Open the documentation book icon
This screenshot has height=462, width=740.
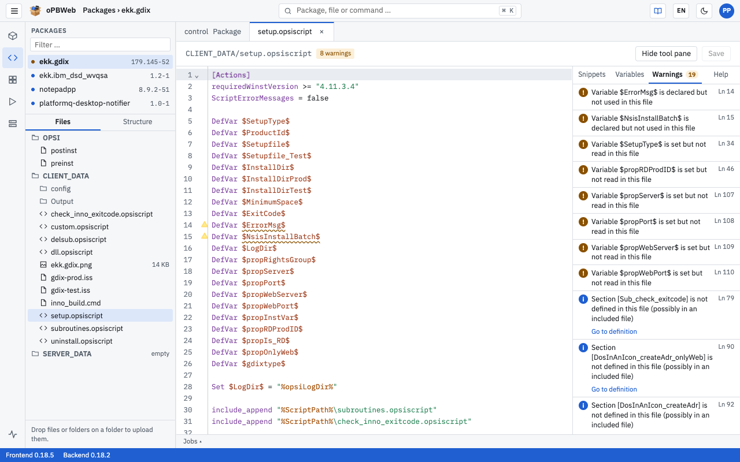(658, 10)
